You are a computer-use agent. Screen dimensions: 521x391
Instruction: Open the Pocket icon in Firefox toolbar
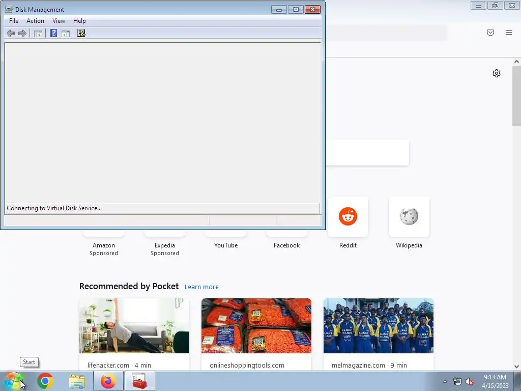(490, 33)
